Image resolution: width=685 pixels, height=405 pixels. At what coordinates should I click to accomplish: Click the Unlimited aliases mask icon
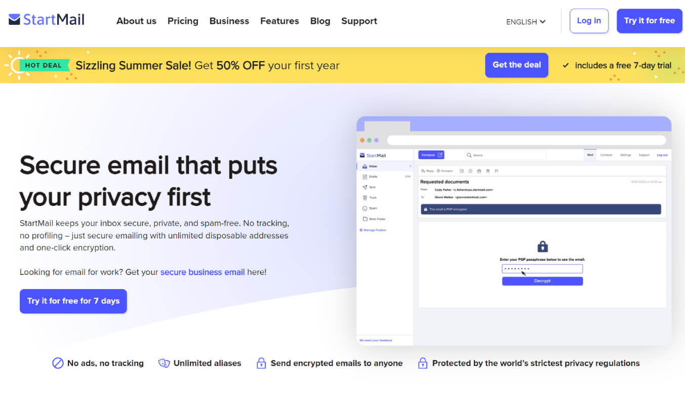pos(164,363)
